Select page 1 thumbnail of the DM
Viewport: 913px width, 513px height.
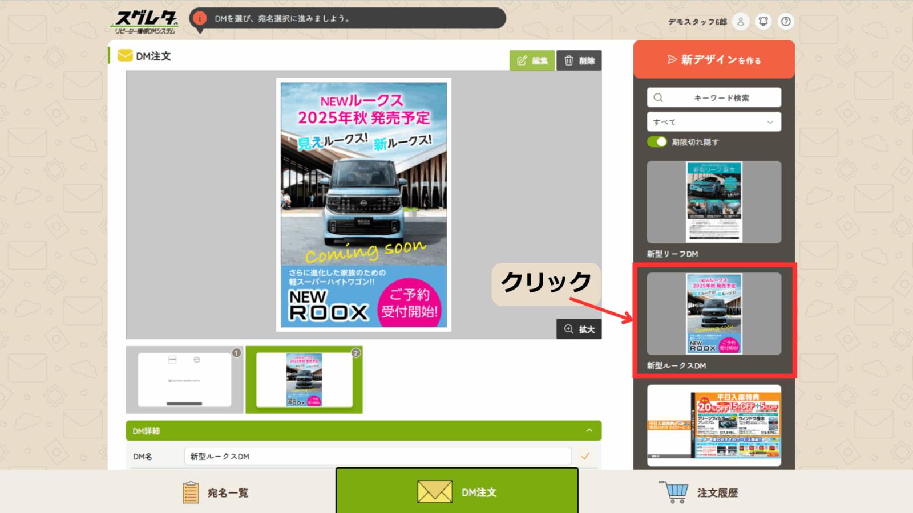coord(184,380)
